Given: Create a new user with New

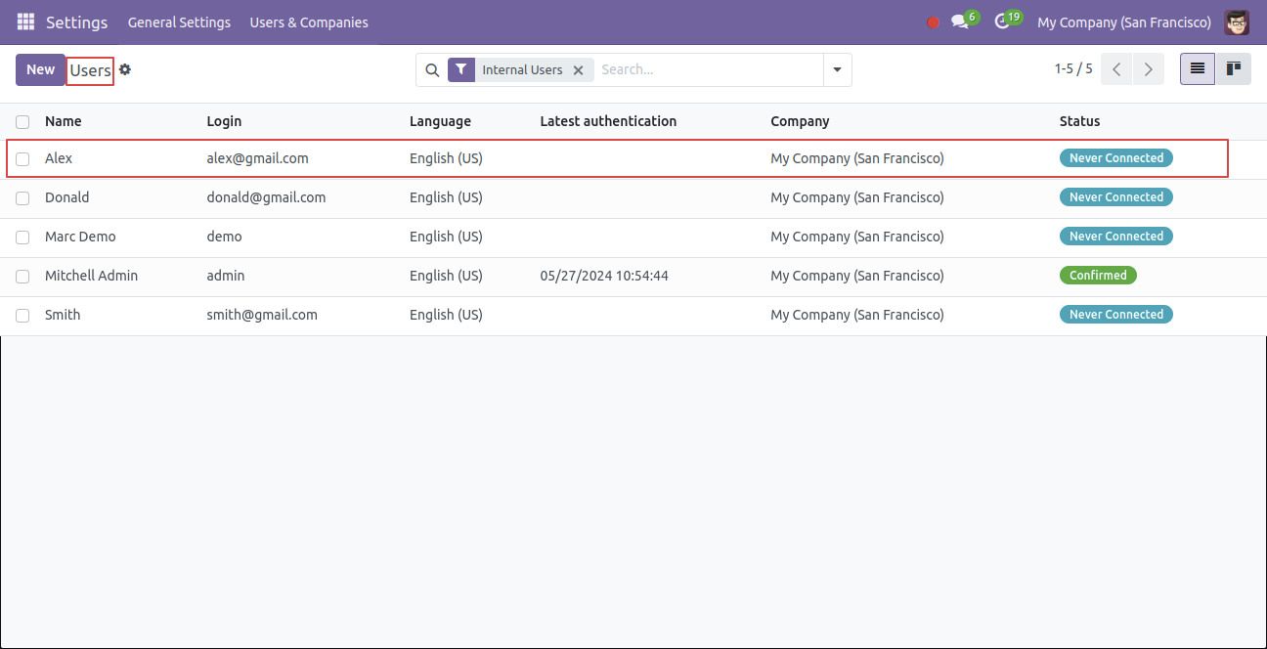Looking at the screenshot, I should (x=41, y=69).
